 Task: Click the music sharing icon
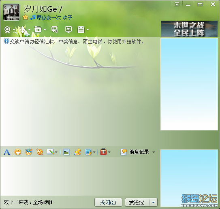coord(77,152)
